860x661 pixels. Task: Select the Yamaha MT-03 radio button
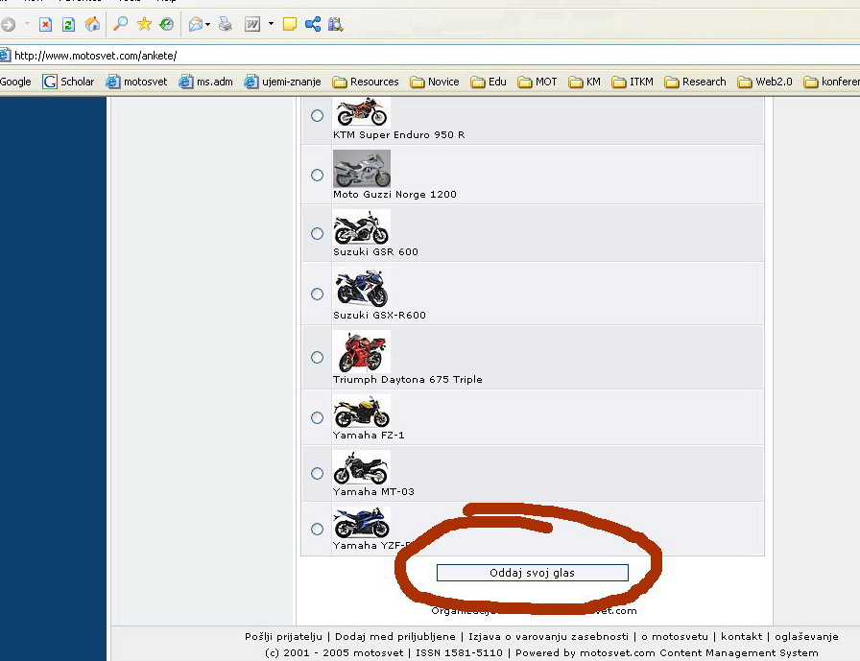tap(317, 473)
